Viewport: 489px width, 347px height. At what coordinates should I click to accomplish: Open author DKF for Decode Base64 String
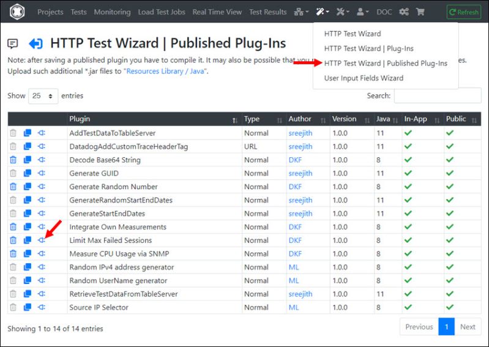pyautogui.click(x=295, y=160)
